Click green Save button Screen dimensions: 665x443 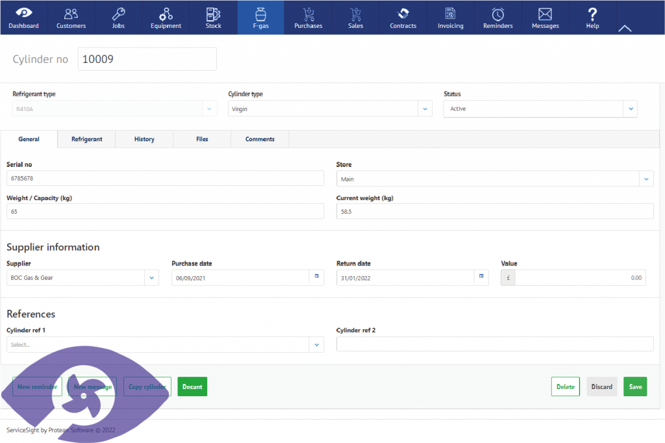click(x=635, y=386)
